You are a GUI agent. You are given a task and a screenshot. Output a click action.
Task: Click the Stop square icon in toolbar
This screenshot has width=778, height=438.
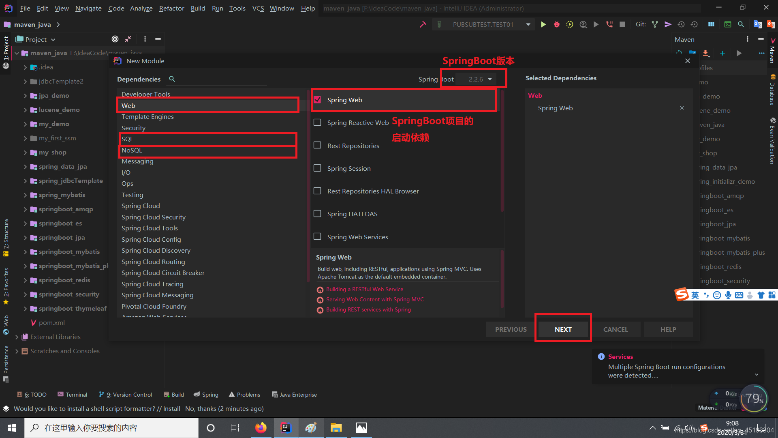point(622,24)
